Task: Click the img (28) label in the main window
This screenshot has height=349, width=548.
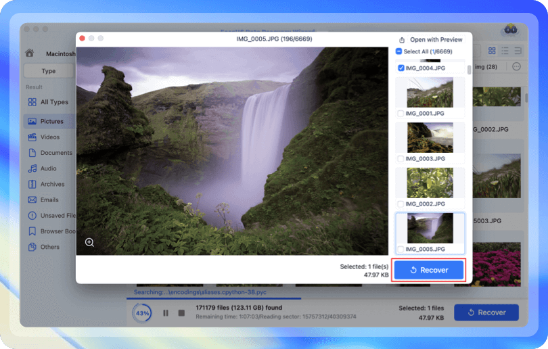Action: click(x=486, y=67)
